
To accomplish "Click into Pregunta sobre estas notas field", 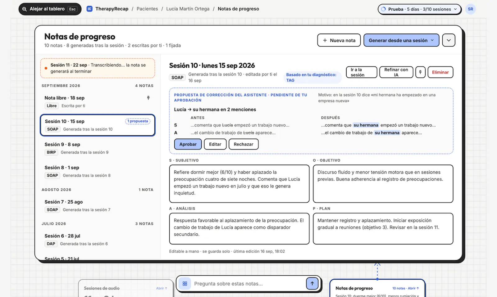I will click(x=248, y=284).
